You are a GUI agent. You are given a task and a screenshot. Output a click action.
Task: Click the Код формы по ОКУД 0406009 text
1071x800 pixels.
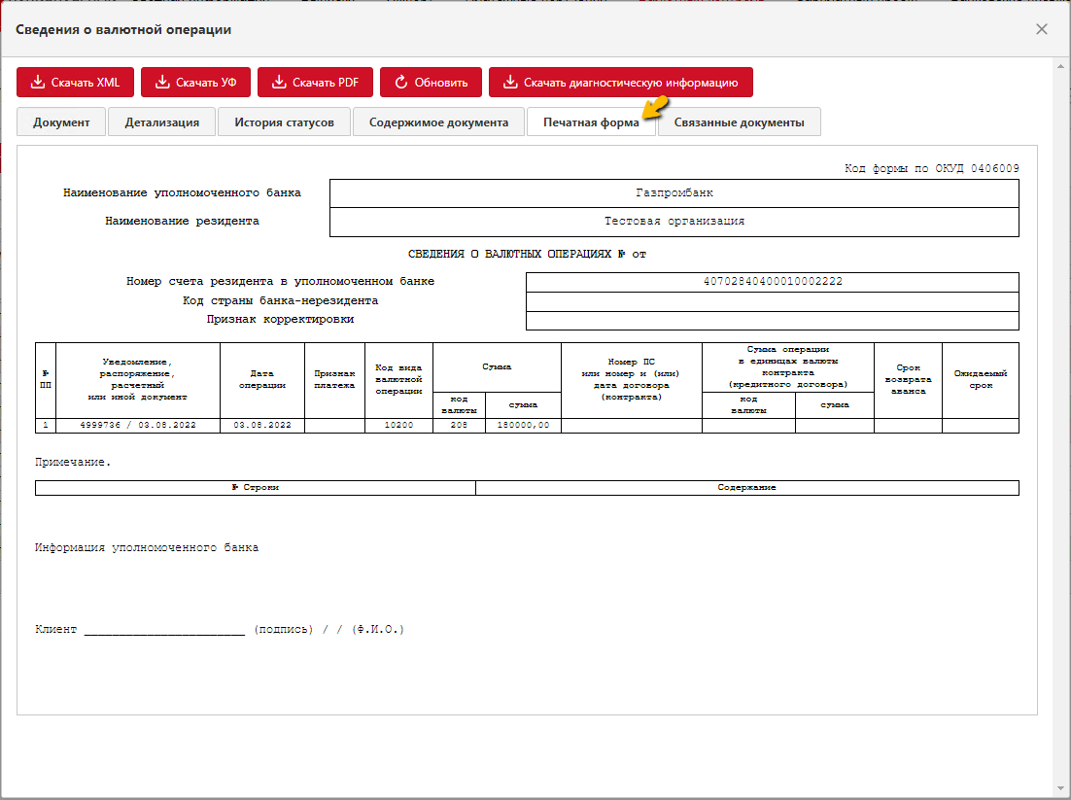[x=932, y=168]
